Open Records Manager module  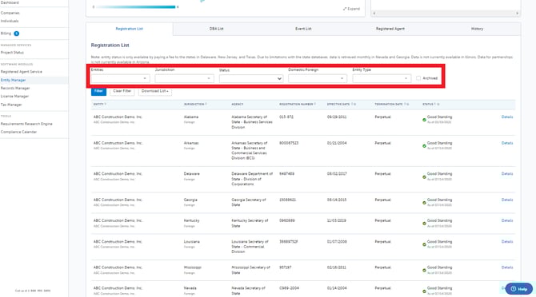[15, 89]
